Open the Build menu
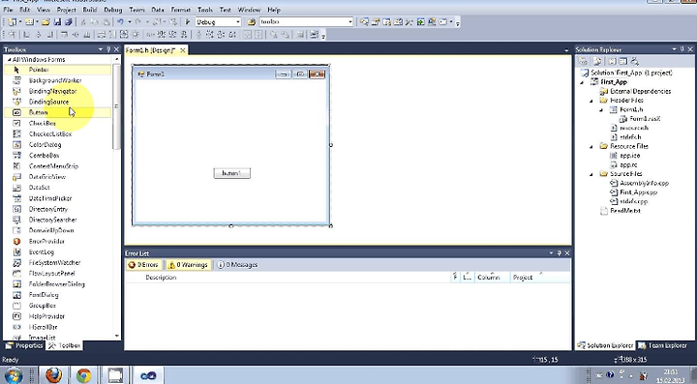The width and height of the screenshot is (697, 384). (x=89, y=10)
